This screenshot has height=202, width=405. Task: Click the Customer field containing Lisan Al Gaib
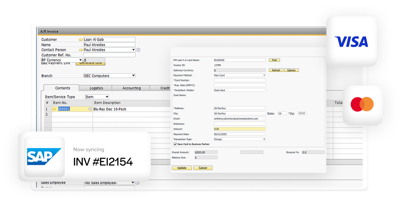tap(109, 40)
